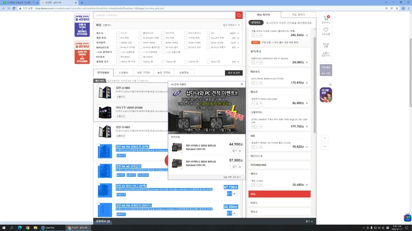Viewport: 412px width, 231px height.
Task: Tick 오늘 하루 그만 보기 in the popup
Action: 243,177
